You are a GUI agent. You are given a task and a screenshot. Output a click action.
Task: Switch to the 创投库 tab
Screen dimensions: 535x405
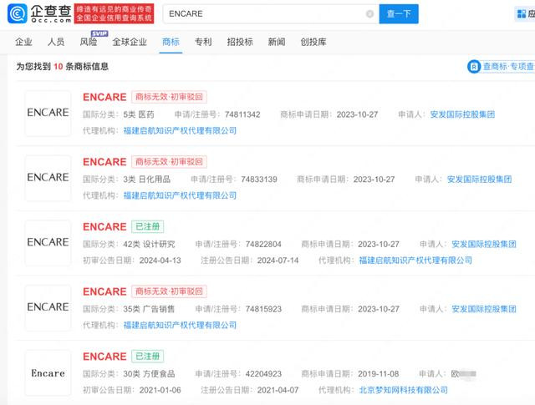(x=313, y=42)
